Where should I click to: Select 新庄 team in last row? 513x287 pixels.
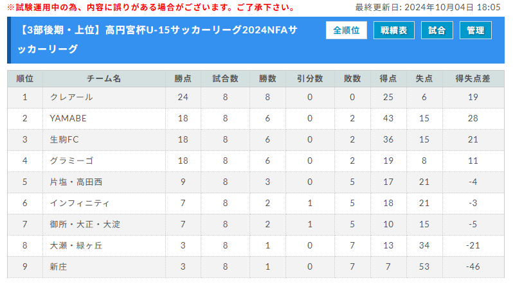(59, 266)
